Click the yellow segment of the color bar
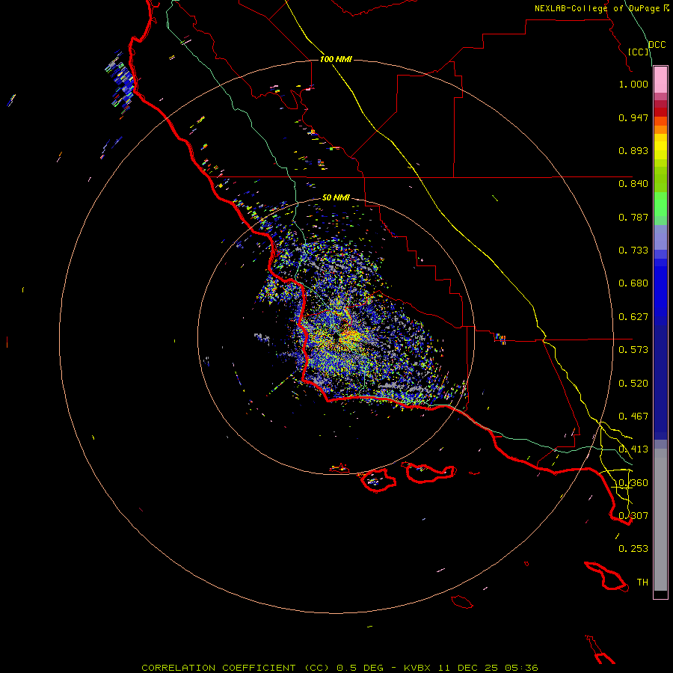This screenshot has height=673, width=673. click(x=660, y=147)
